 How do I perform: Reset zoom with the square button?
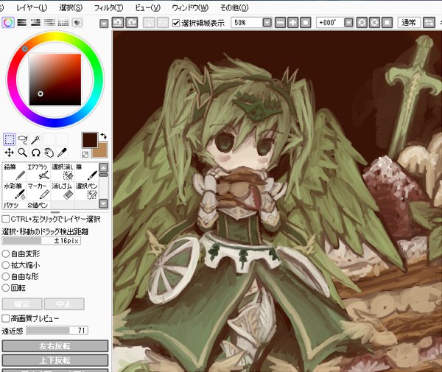point(306,23)
